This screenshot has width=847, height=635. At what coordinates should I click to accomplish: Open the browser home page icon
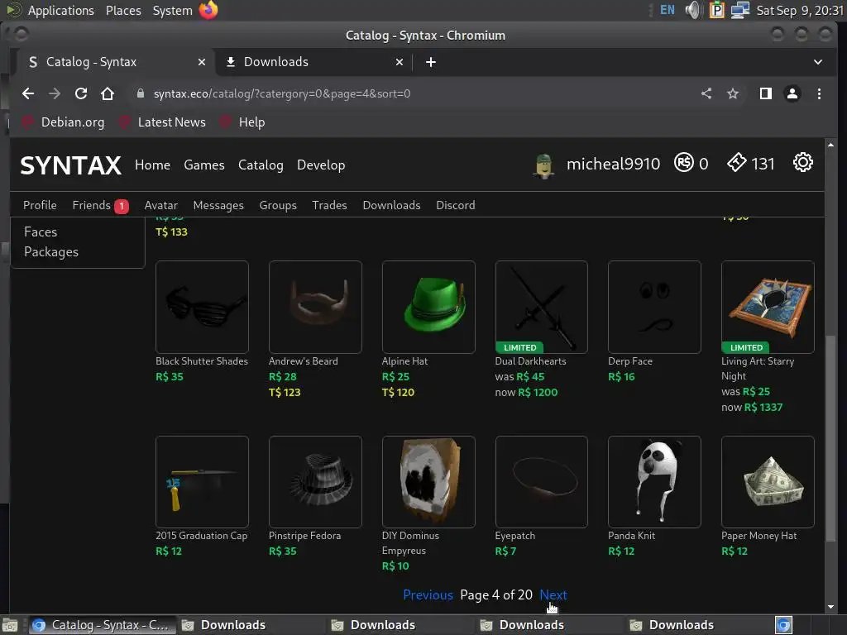click(x=108, y=93)
